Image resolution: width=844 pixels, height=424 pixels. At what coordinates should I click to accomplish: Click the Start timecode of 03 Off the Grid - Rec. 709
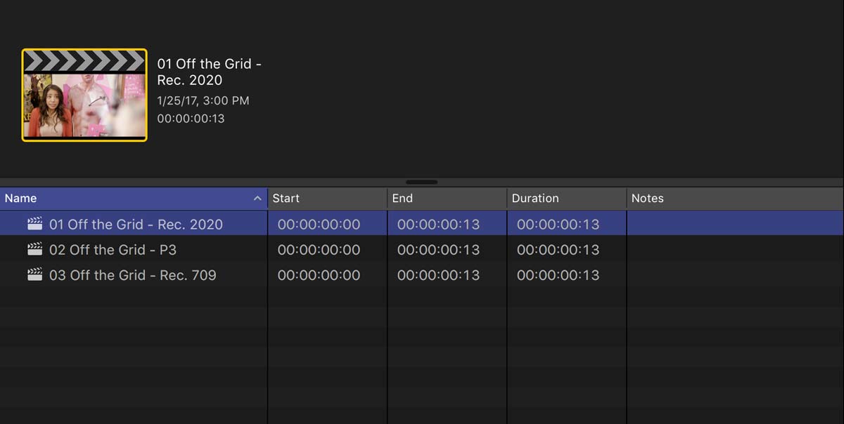[x=319, y=275]
